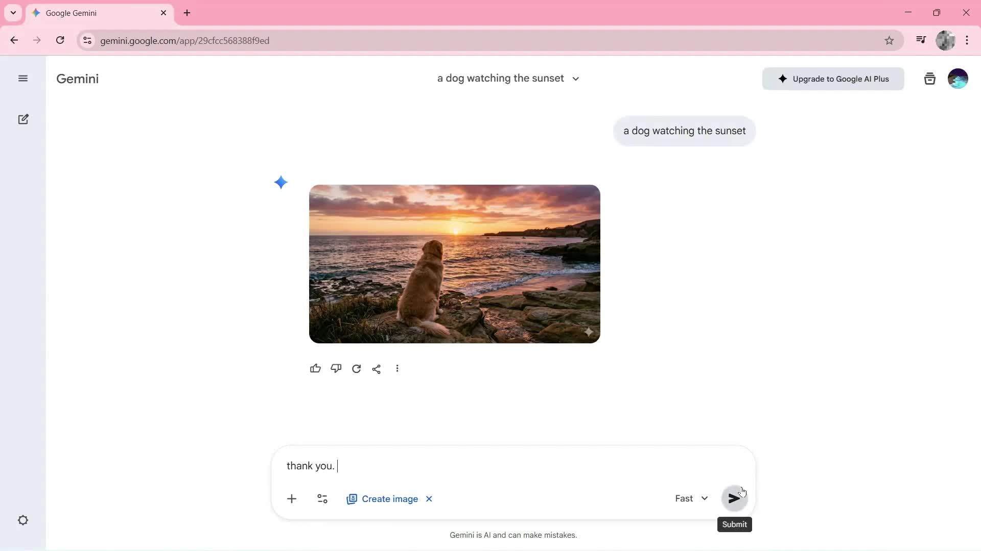Toggle the bookmark star in the address bar
Viewport: 981px width, 551px height.
890,40
